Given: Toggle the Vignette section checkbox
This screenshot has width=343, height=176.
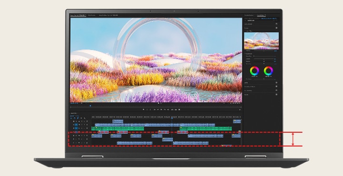Looking at the screenshot, I should coord(276,94).
